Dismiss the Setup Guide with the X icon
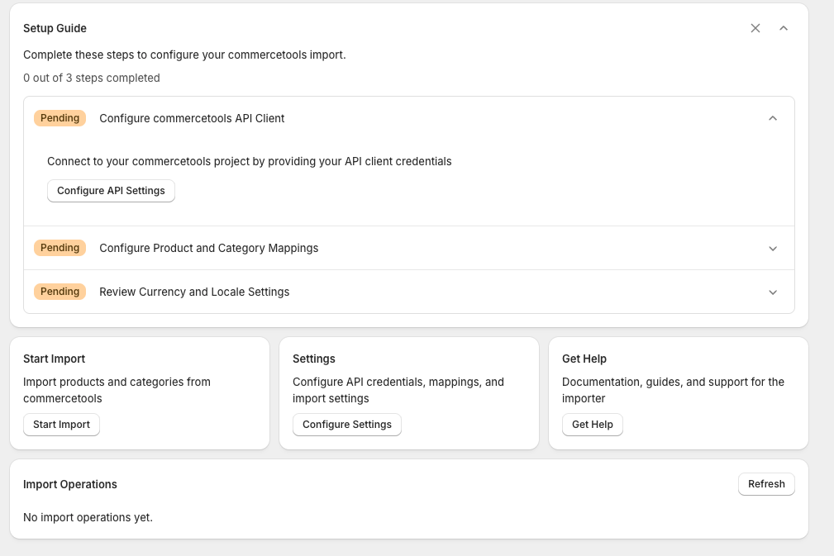 pyautogui.click(x=755, y=28)
